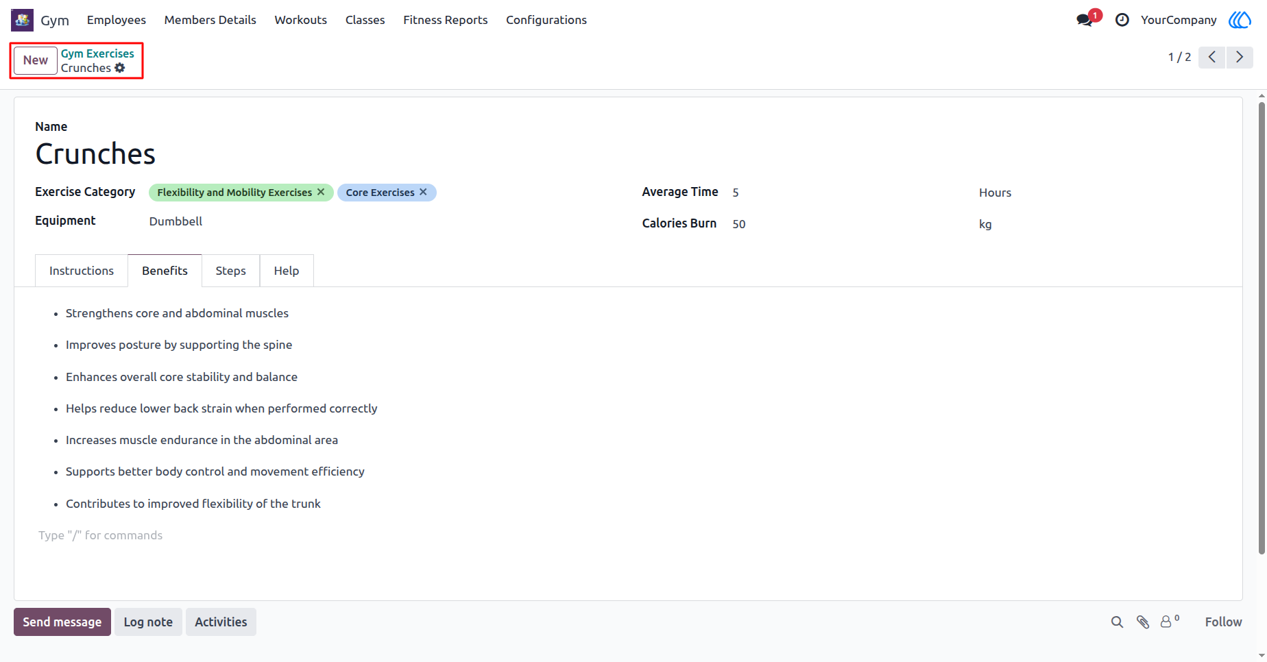Open the Gym app home icon

[x=22, y=20]
